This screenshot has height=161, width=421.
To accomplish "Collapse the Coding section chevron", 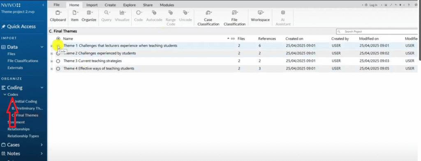I will pos(42,87).
